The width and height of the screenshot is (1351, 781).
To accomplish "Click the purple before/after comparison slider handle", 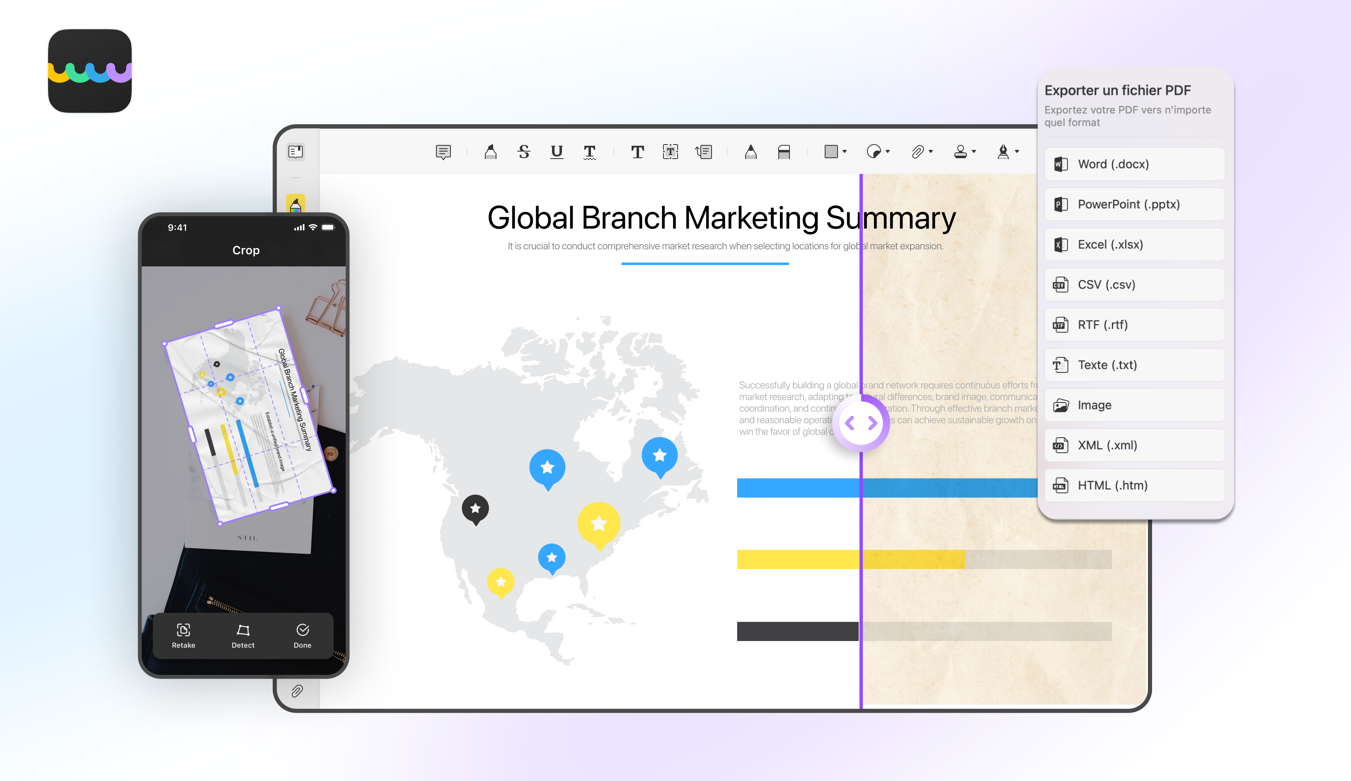I will coord(861,423).
